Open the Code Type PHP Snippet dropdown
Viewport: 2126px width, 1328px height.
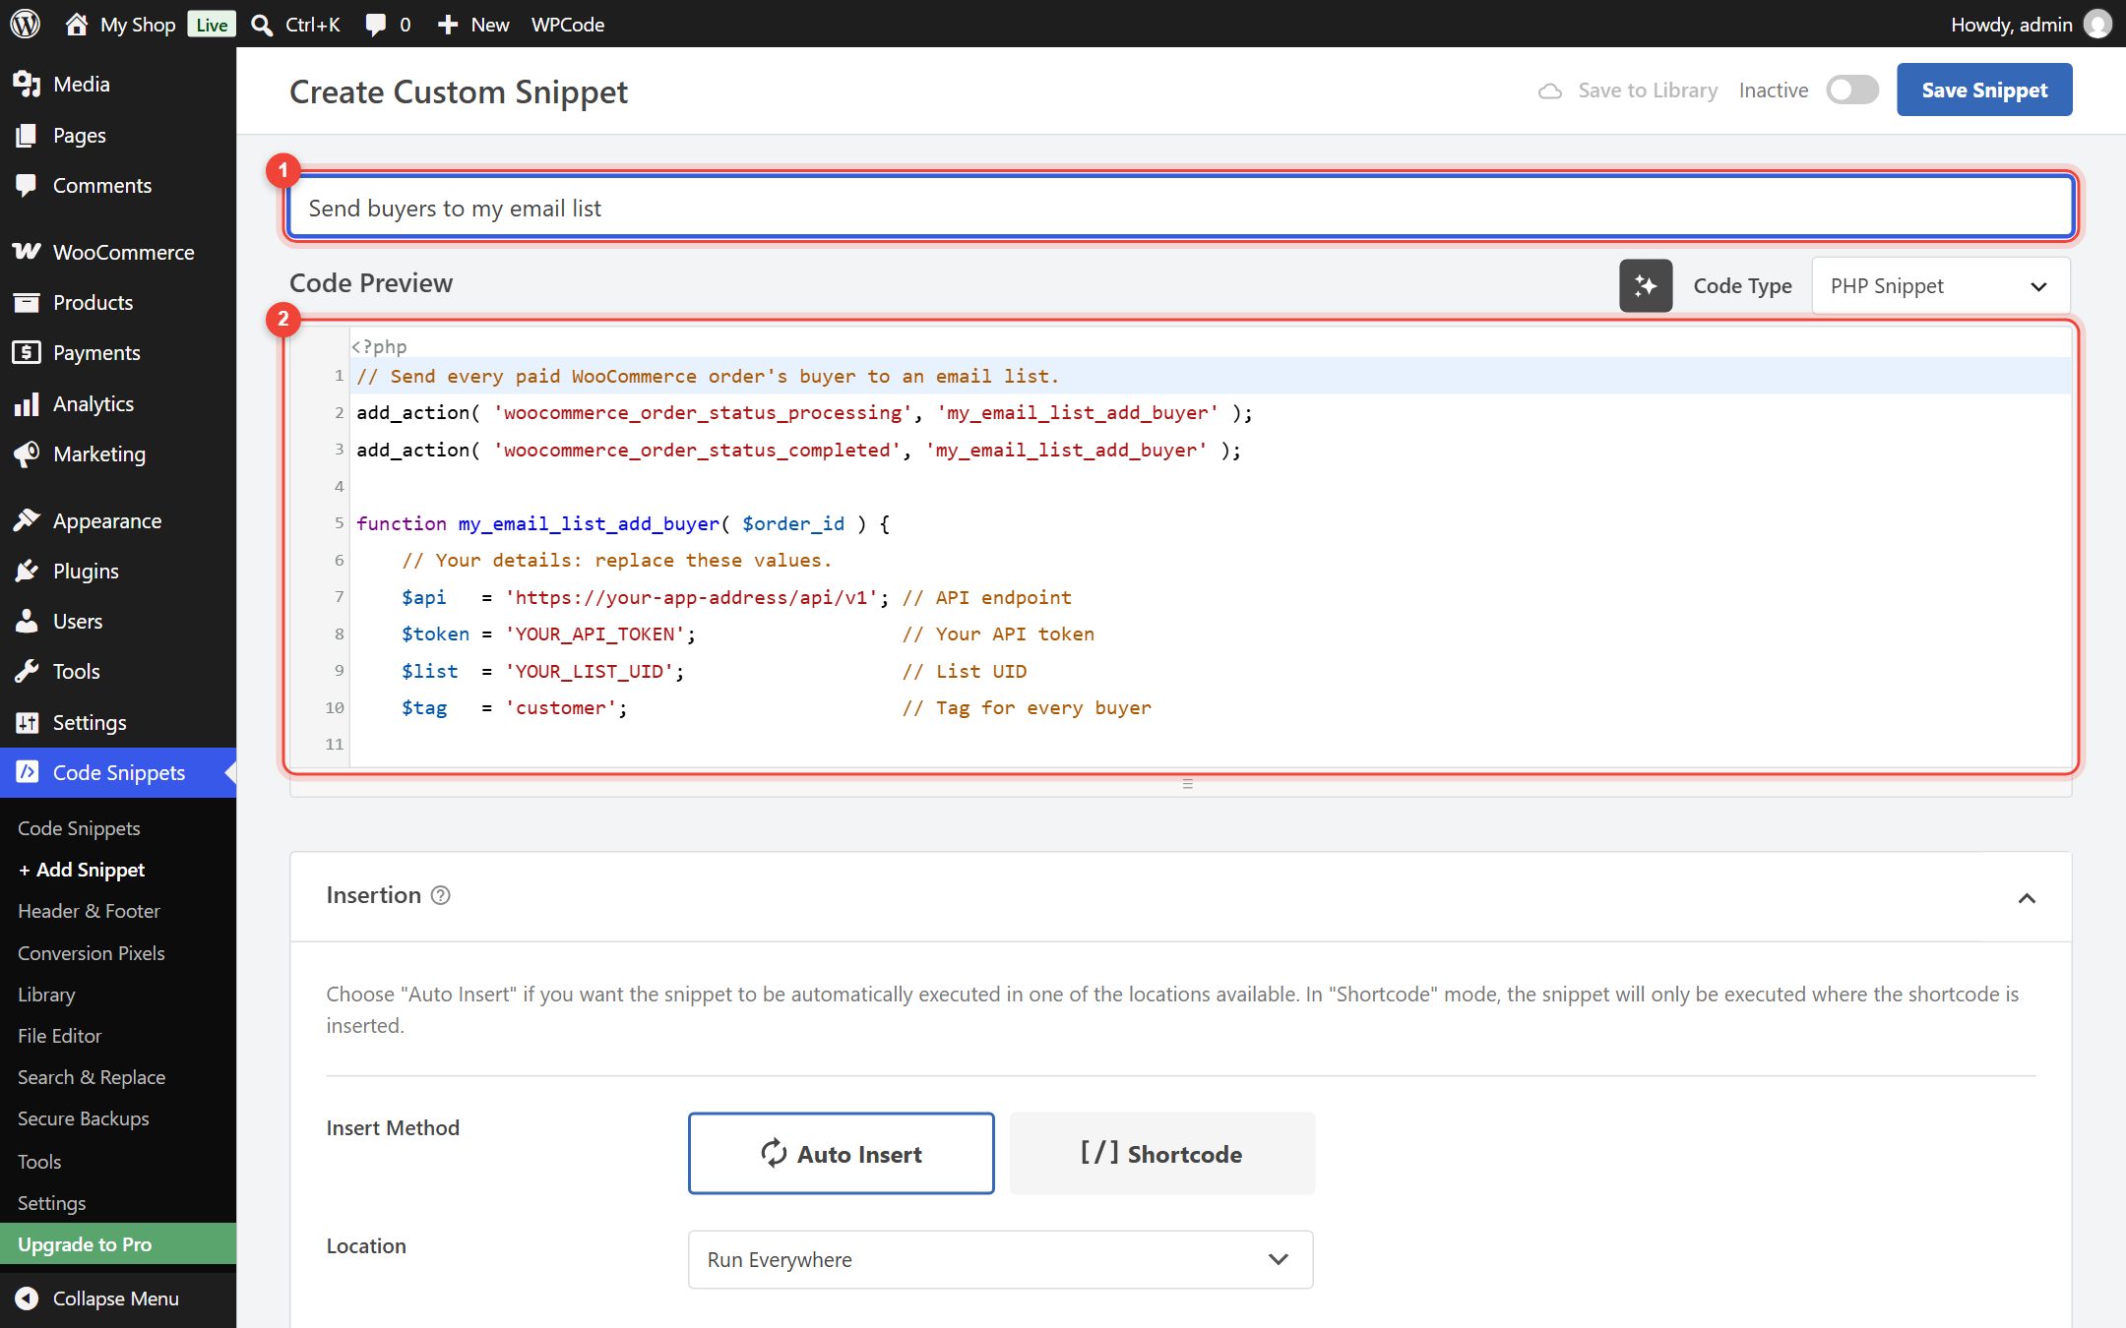click(x=1941, y=286)
